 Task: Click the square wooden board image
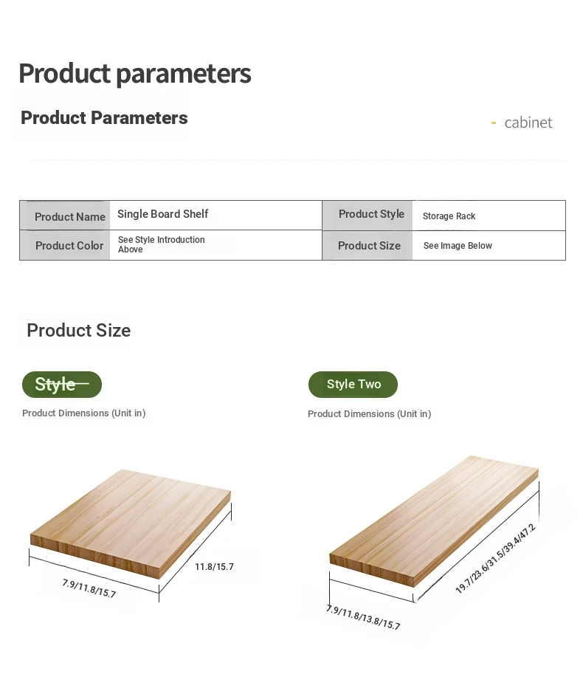tap(131, 510)
